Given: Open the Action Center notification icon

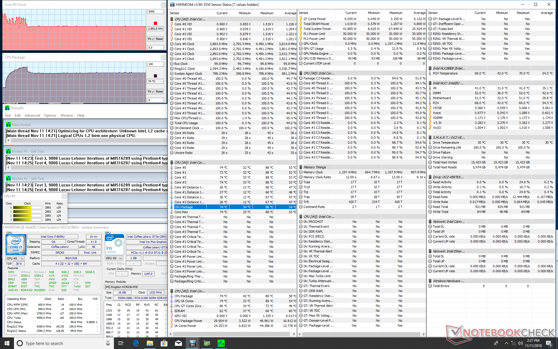Looking at the screenshot, I should pyautogui.click(x=549, y=343).
